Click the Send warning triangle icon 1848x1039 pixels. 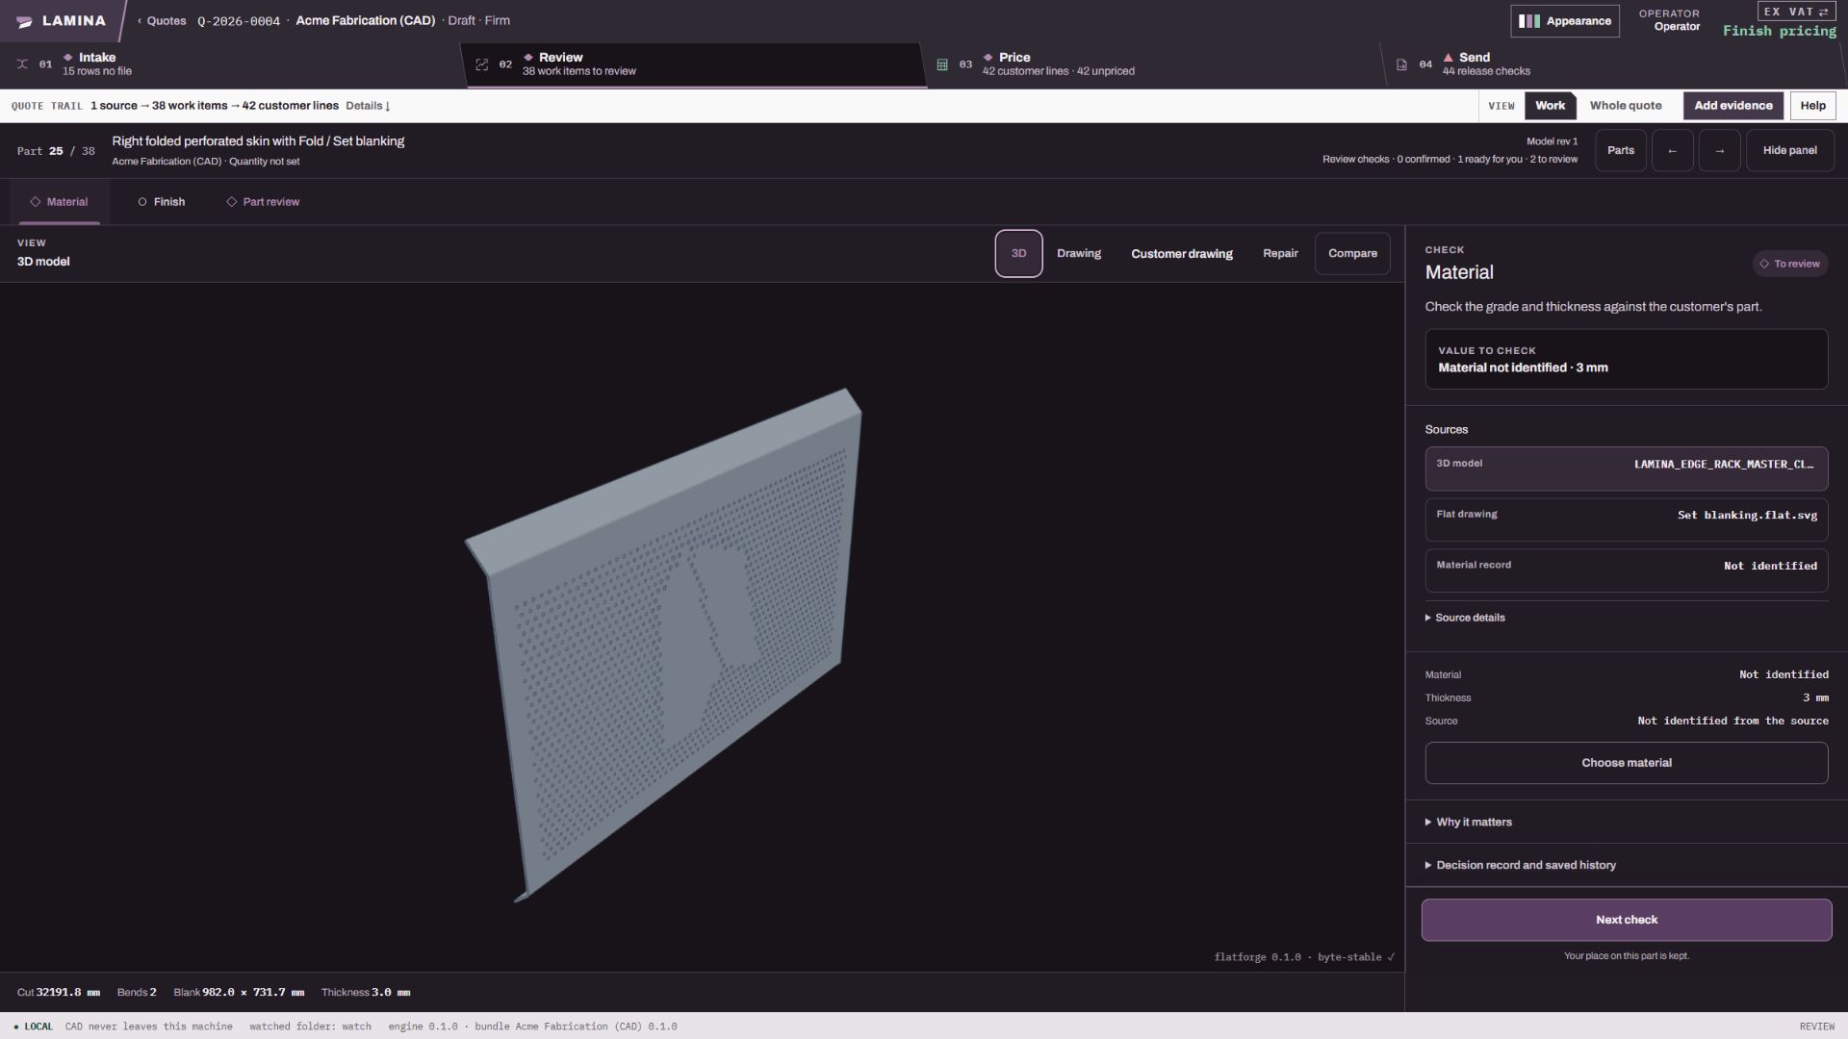coord(1448,58)
